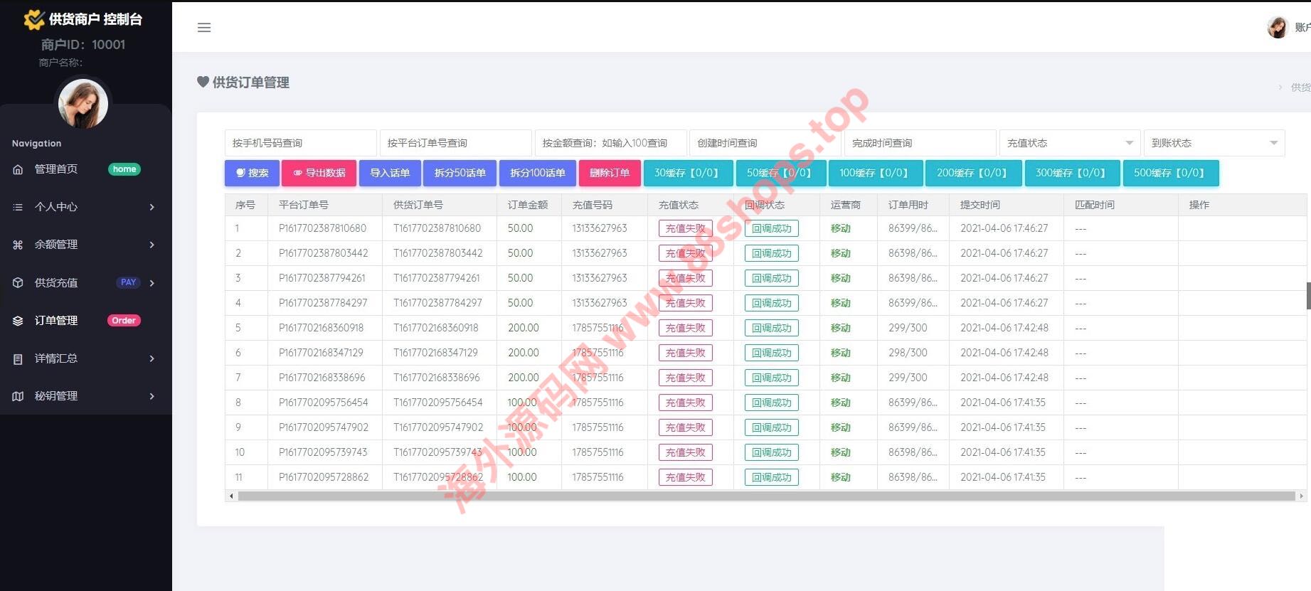Expand the 秘钥管理 submenu chevron
Image resolution: width=1311 pixels, height=591 pixels.
(152, 396)
